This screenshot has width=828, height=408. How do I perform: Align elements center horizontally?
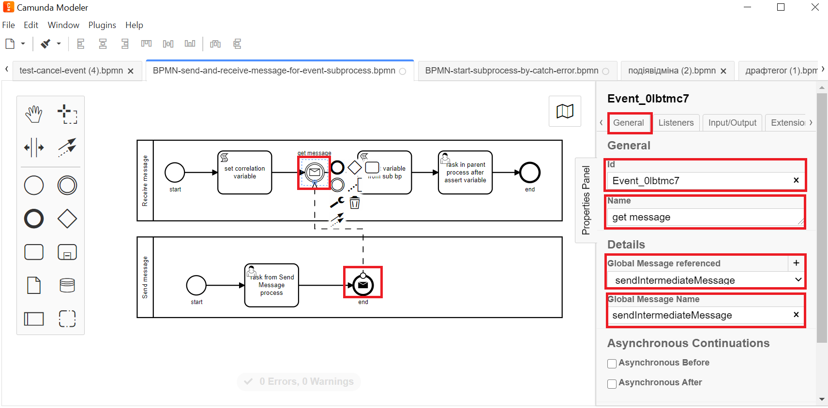tap(103, 44)
